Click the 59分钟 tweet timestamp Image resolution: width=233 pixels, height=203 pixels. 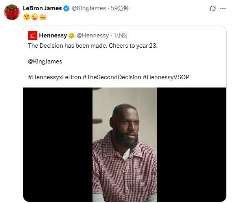[120, 8]
